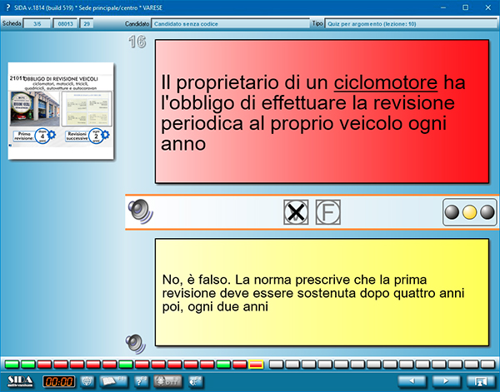Jump to the first unanswered white question marker

tap(272, 365)
